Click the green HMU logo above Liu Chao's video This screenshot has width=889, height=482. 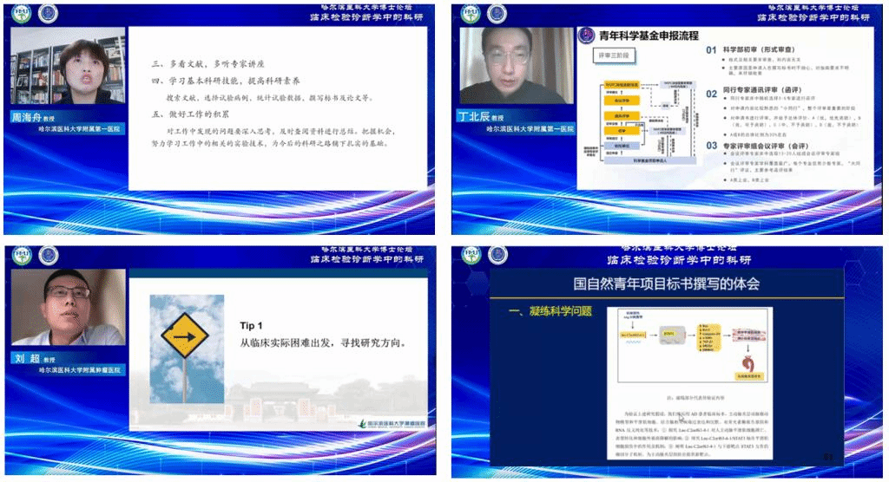point(19,256)
